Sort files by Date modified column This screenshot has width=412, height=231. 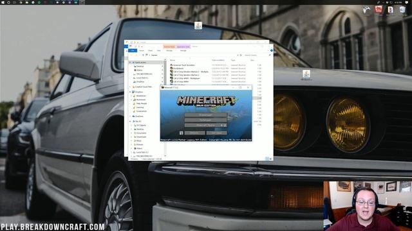[218, 60]
